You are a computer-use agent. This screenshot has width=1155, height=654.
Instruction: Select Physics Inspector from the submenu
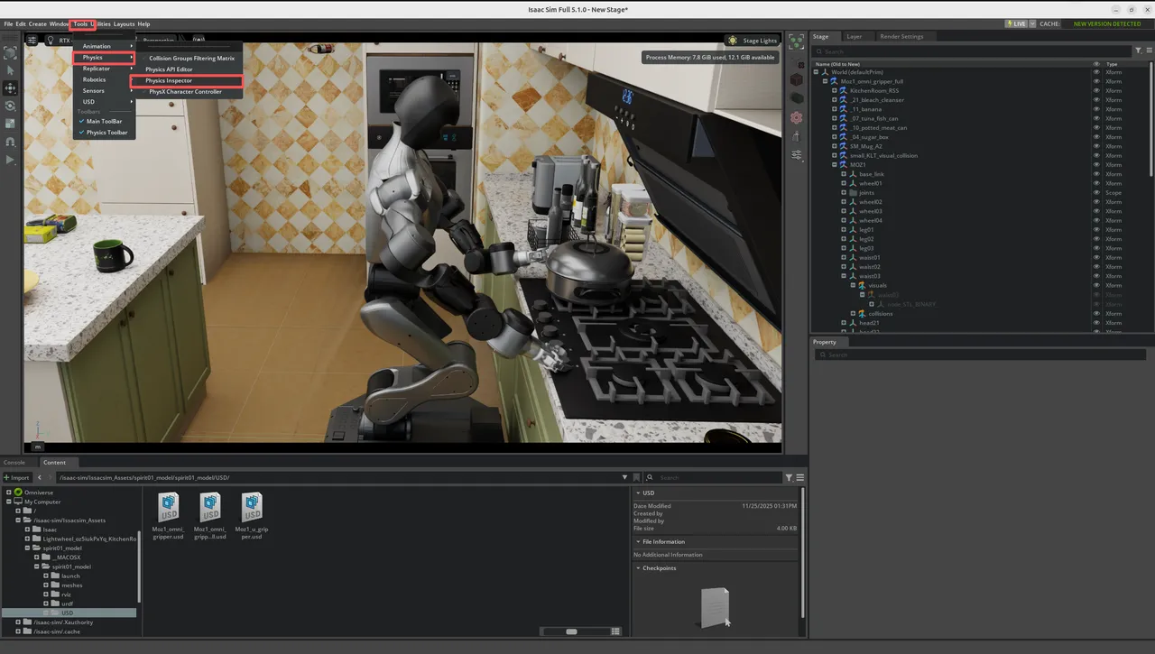[x=169, y=81]
